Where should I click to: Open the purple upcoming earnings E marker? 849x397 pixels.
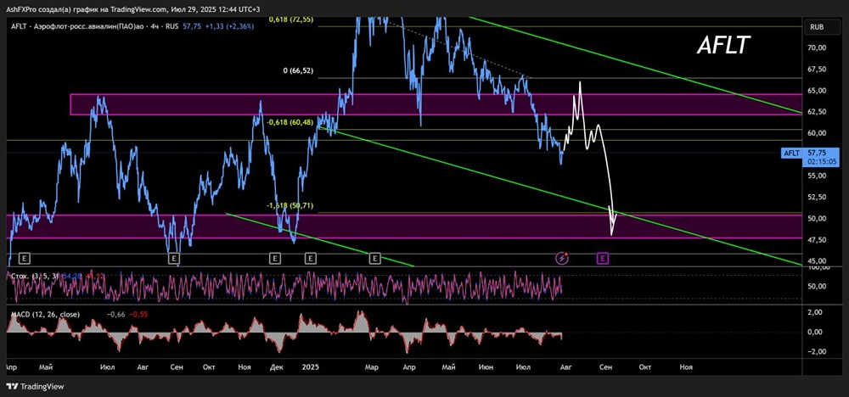pos(602,259)
